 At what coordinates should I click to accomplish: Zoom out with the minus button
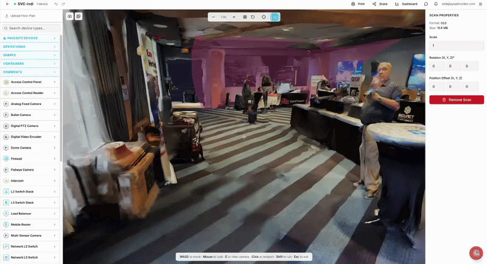pos(214,17)
